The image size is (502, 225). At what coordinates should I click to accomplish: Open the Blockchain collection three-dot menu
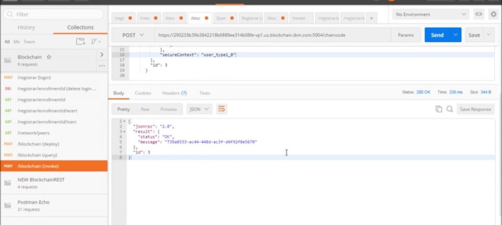101,65
